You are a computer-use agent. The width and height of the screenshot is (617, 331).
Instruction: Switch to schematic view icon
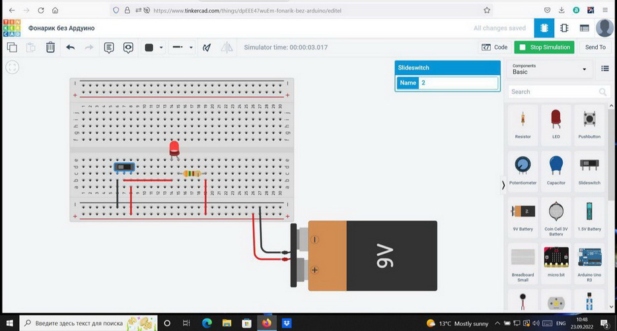[x=564, y=28]
